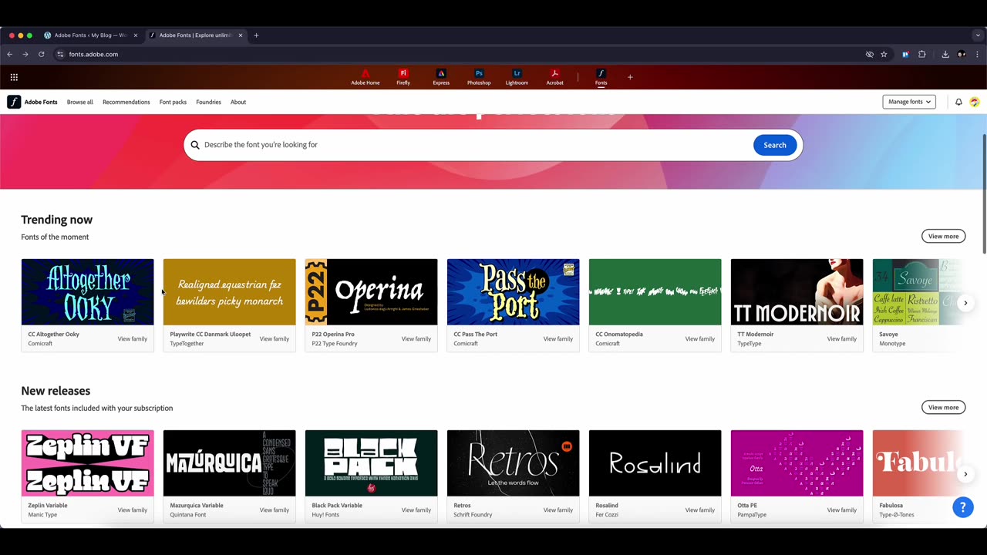Launch Firefly from the app bar

403,77
